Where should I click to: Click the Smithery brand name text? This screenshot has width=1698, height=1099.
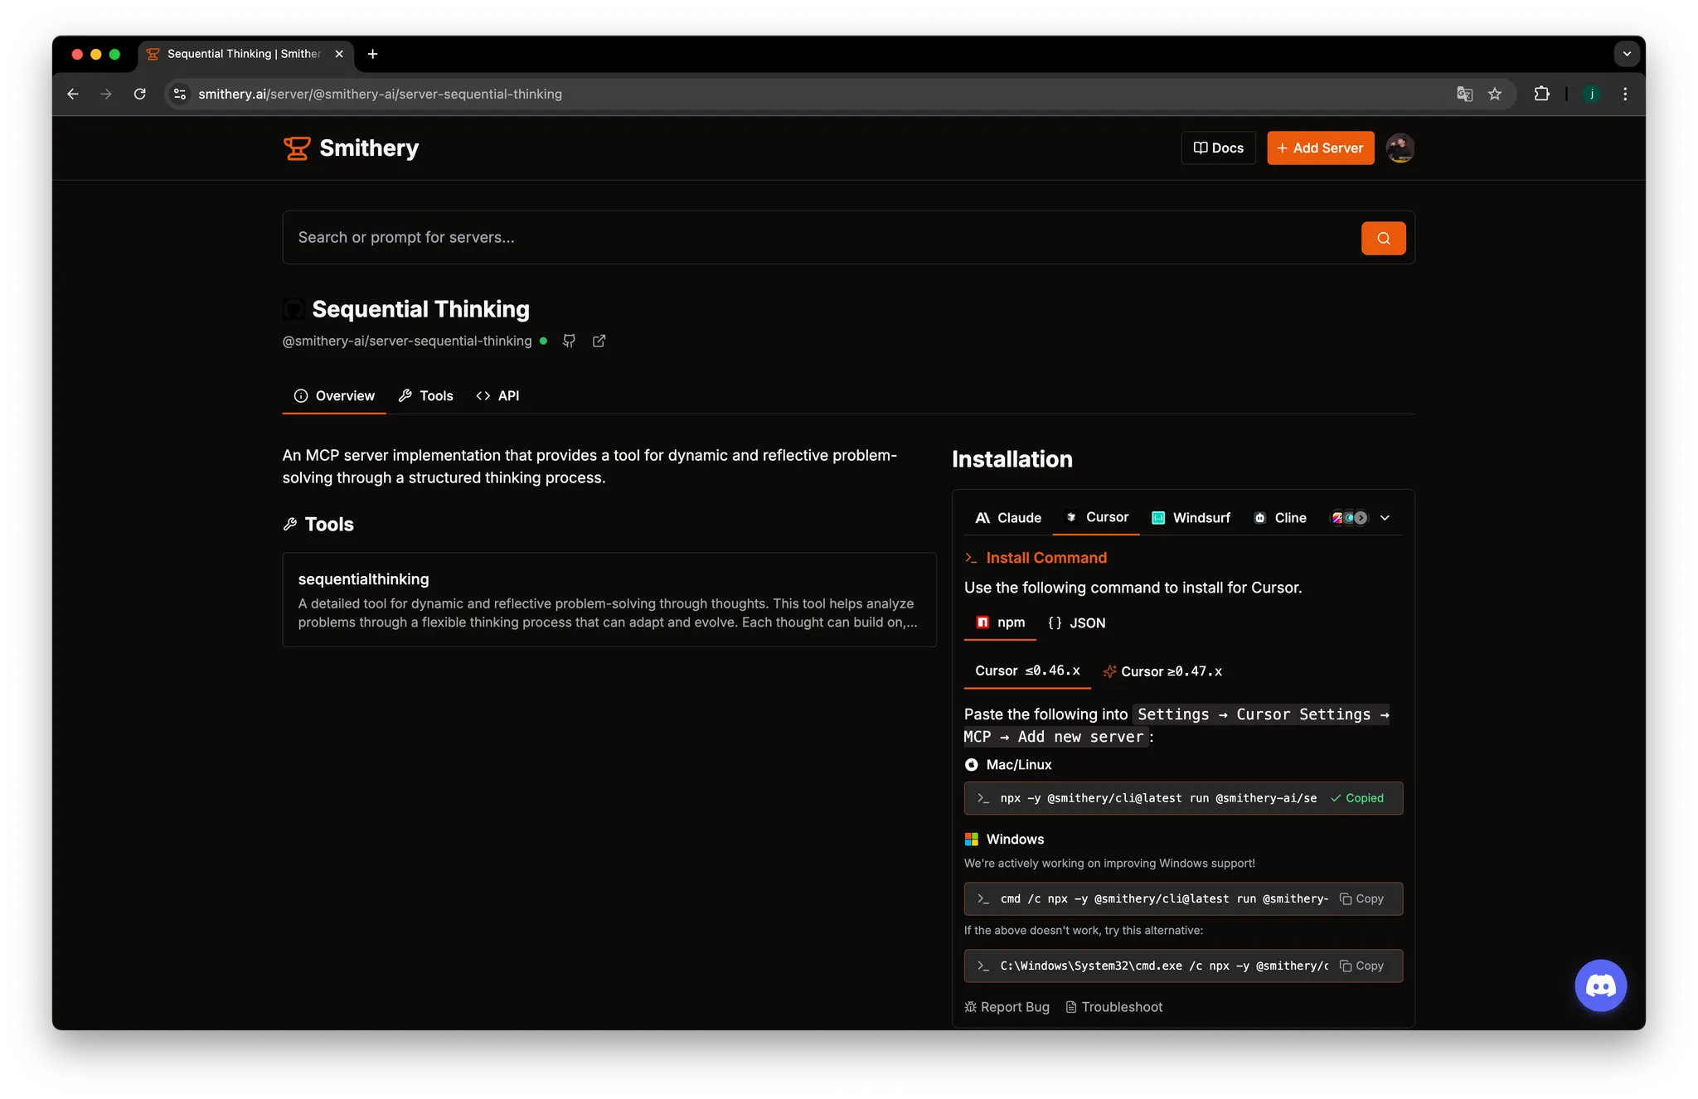[369, 148]
